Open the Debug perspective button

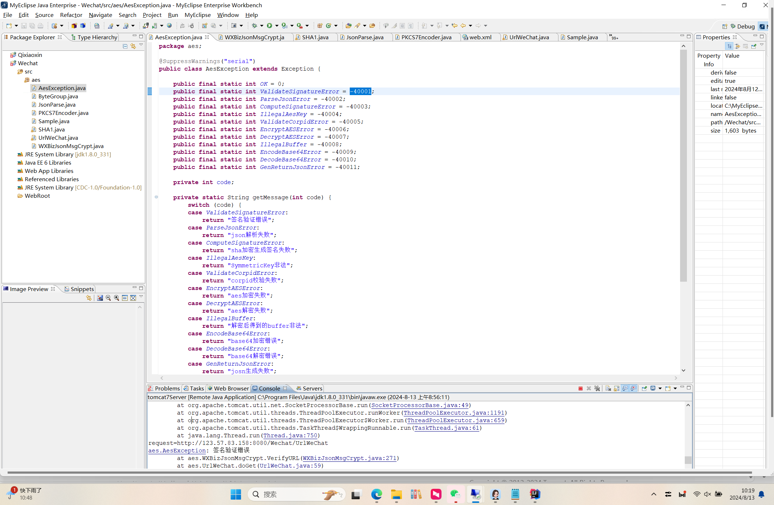tap(742, 26)
